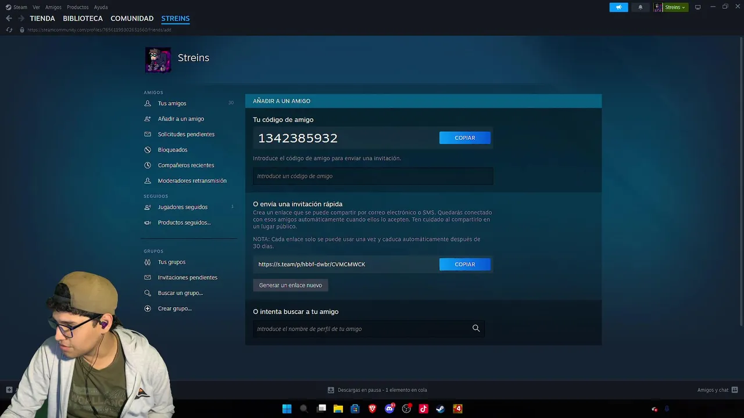Click the envelope icon beside Invitaciones pendientes

(148, 278)
